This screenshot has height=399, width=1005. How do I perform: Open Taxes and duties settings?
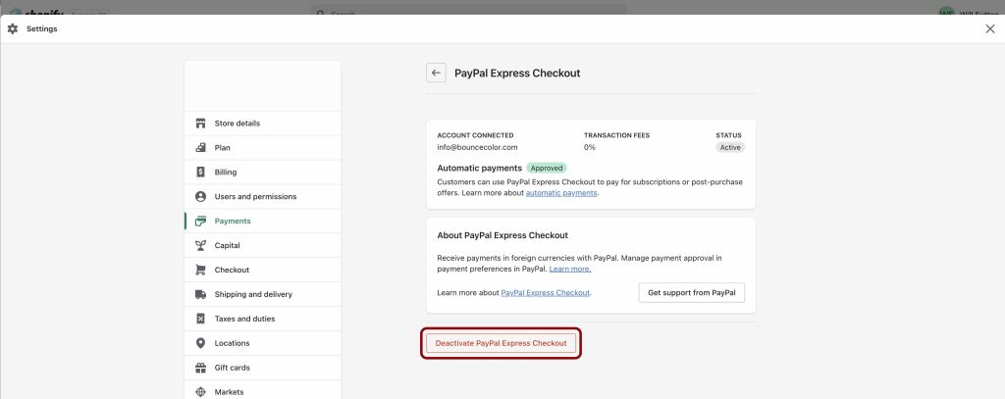(x=263, y=319)
